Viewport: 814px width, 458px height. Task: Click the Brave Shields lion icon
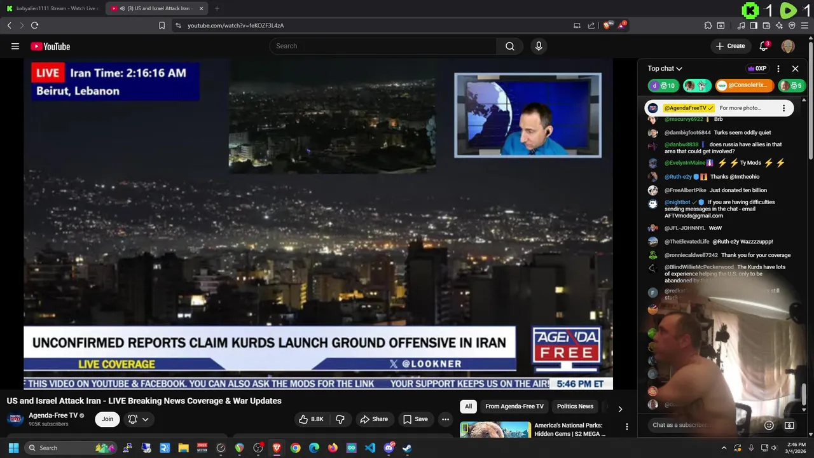coord(607,25)
